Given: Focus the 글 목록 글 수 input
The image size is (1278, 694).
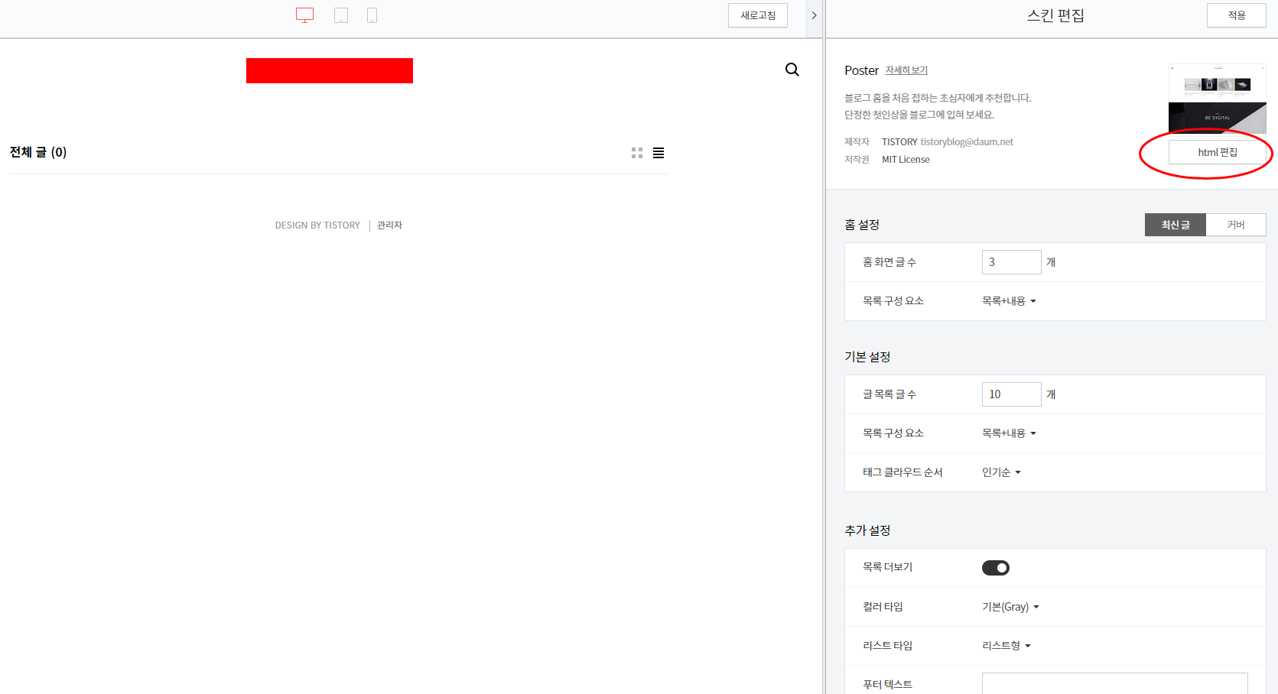Looking at the screenshot, I should point(1011,394).
